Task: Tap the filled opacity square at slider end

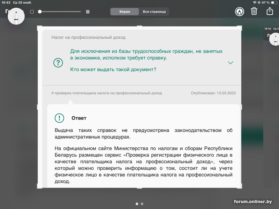Action: click(88, 12)
